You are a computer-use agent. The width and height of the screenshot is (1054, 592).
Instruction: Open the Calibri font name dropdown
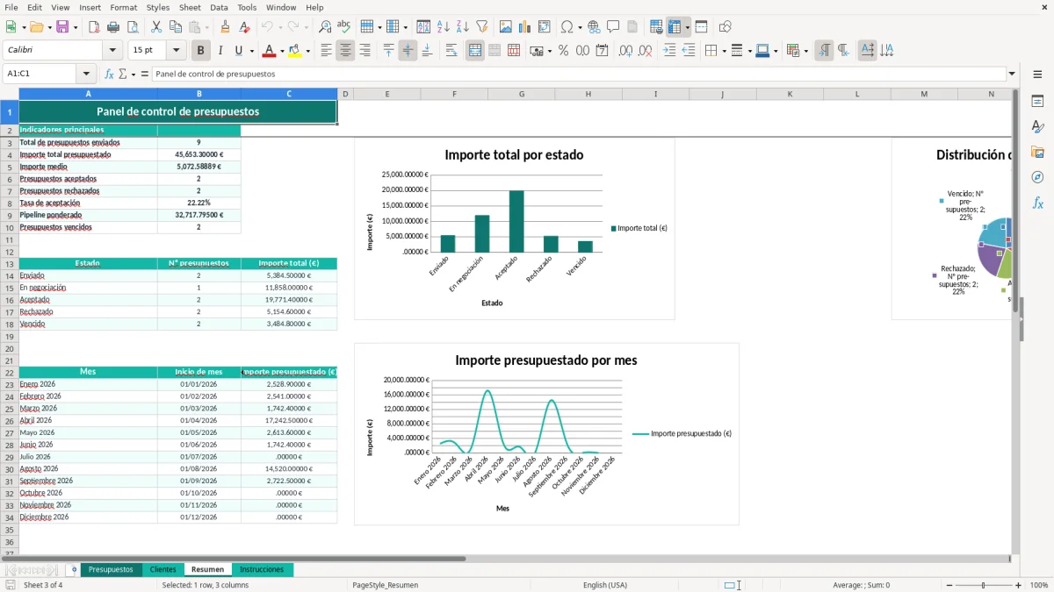[x=112, y=51]
